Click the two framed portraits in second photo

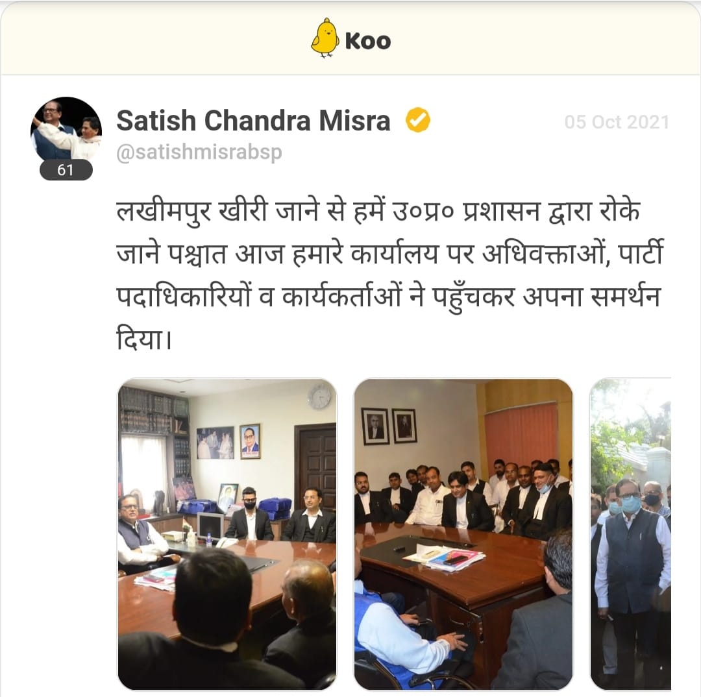tap(389, 426)
